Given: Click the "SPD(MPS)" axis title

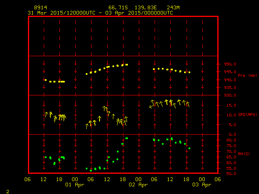Looking at the screenshot, I should click(247, 115).
